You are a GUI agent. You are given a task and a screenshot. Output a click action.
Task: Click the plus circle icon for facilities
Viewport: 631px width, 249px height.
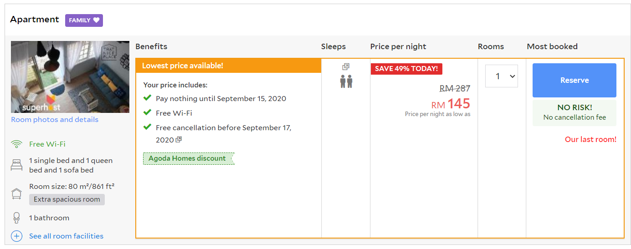click(x=16, y=236)
